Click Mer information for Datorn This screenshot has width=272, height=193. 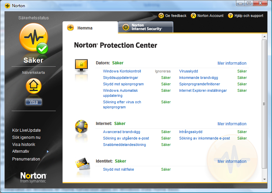coord(232,63)
